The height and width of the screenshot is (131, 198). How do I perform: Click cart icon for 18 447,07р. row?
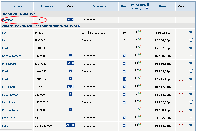pos(191,87)
